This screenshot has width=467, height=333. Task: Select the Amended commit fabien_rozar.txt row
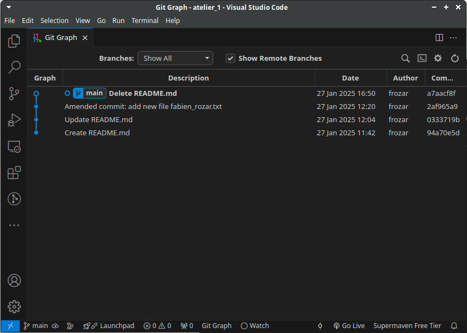click(x=247, y=107)
